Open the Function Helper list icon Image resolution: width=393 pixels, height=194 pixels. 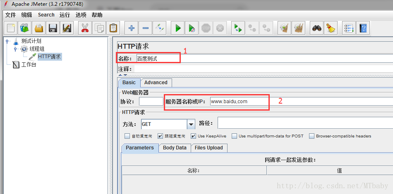[x=349, y=28]
